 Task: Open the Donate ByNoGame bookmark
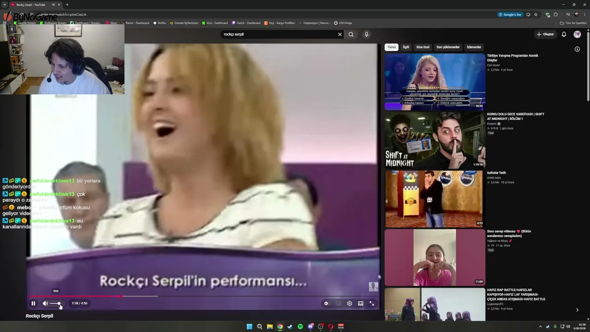(x=184, y=23)
